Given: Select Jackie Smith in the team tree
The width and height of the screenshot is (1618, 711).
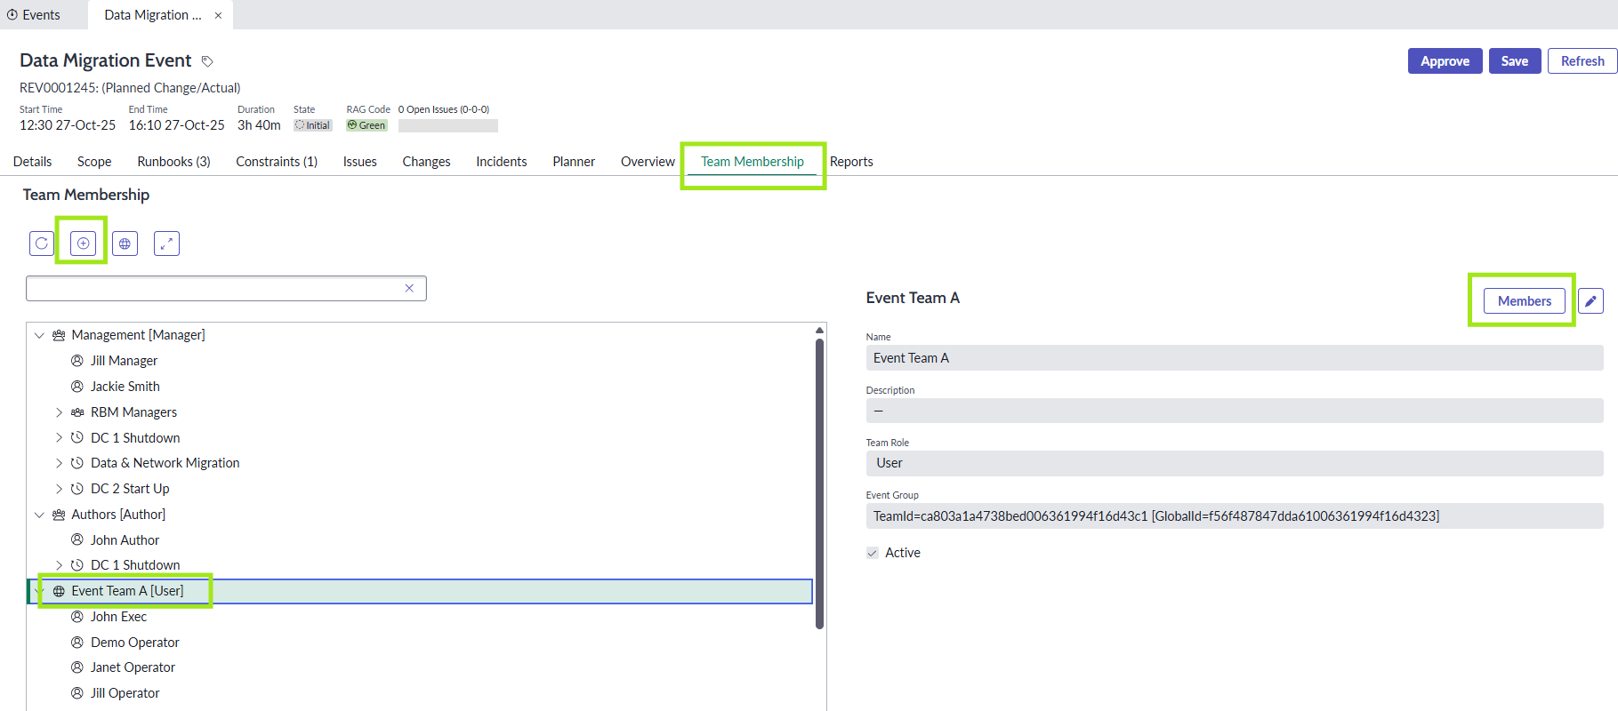Looking at the screenshot, I should 125,387.
